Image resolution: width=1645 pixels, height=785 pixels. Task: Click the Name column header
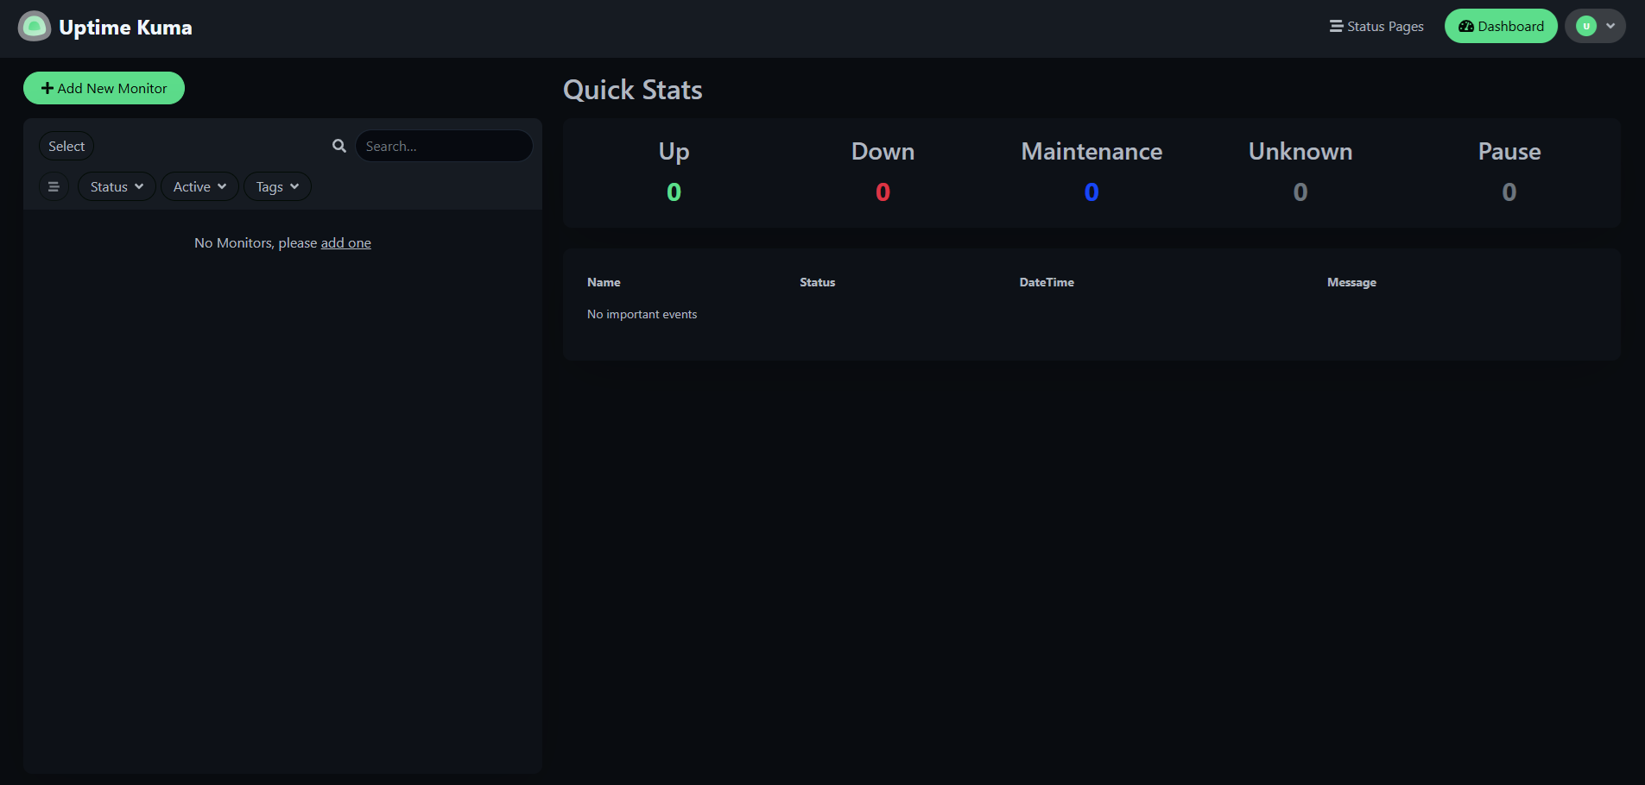tap(604, 282)
